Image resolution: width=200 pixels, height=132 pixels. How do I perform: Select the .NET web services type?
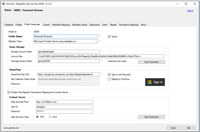[x=37, y=117]
